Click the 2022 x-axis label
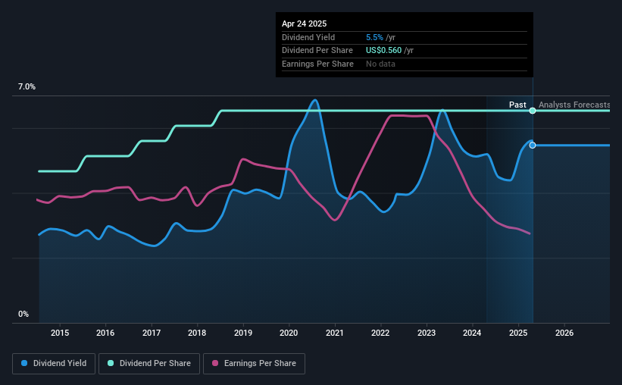Image resolution: width=622 pixels, height=385 pixels. click(380, 333)
